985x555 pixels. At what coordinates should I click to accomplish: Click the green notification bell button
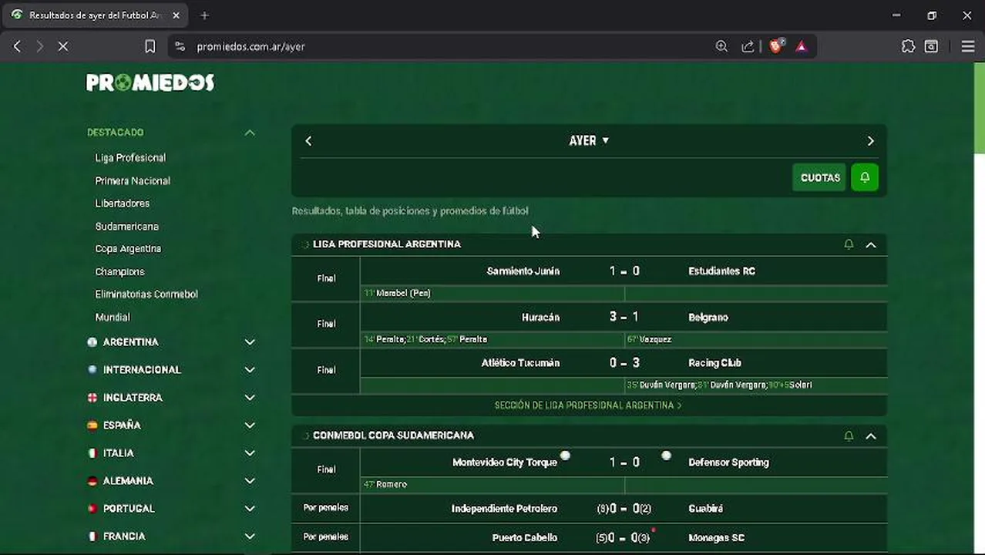(865, 177)
